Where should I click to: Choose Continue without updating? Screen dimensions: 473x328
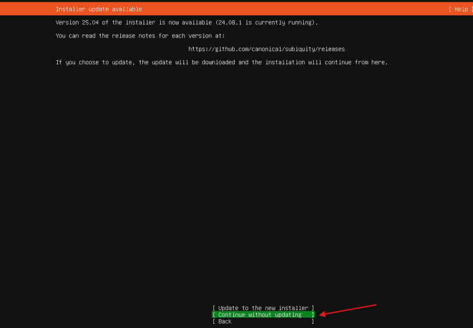pyautogui.click(x=263, y=314)
